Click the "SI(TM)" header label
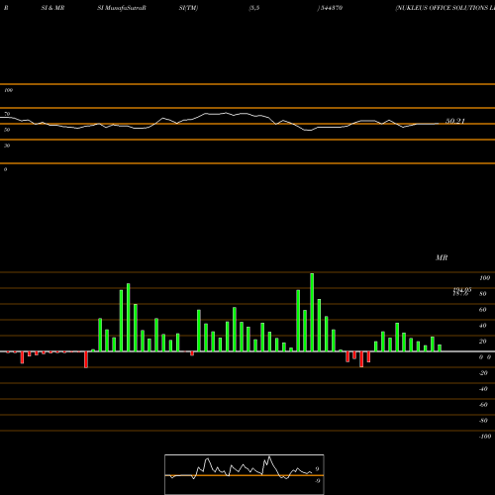The width and height of the screenshot is (495, 495). click(188, 8)
